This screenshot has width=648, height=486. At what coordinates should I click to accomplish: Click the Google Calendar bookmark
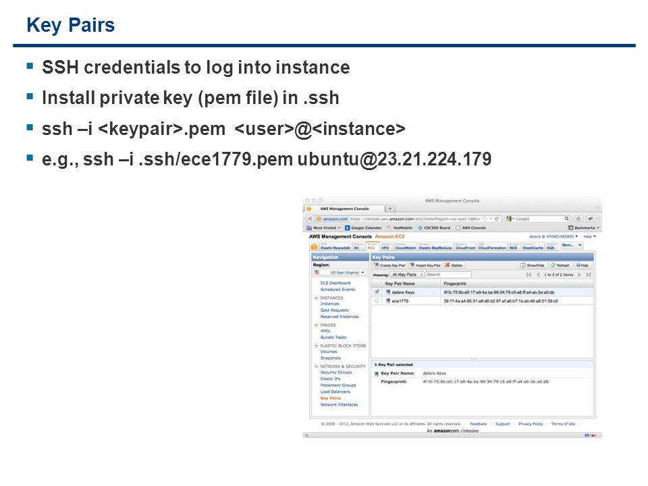click(x=363, y=227)
